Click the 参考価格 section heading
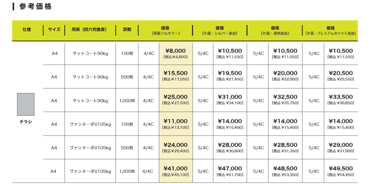 tap(35, 7)
